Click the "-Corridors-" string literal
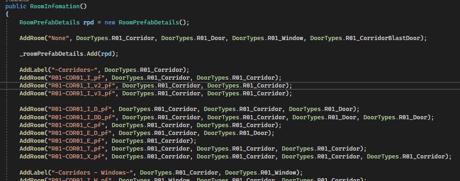The height and width of the screenshot is (181, 460). pos(75,70)
